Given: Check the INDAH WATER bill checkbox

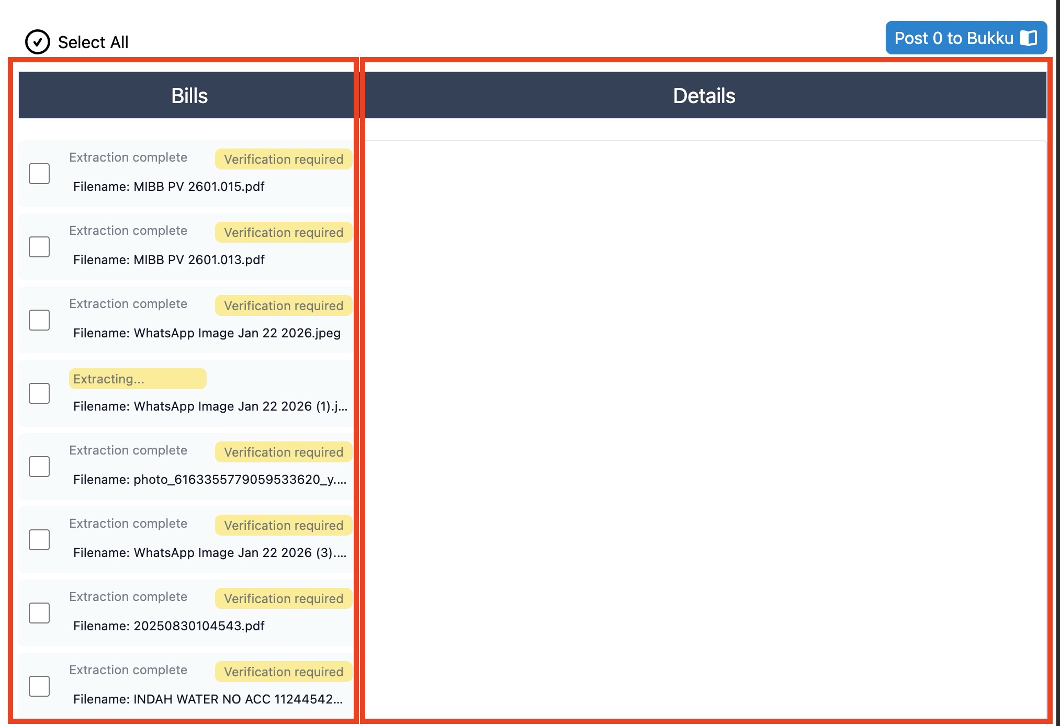Looking at the screenshot, I should (x=39, y=686).
